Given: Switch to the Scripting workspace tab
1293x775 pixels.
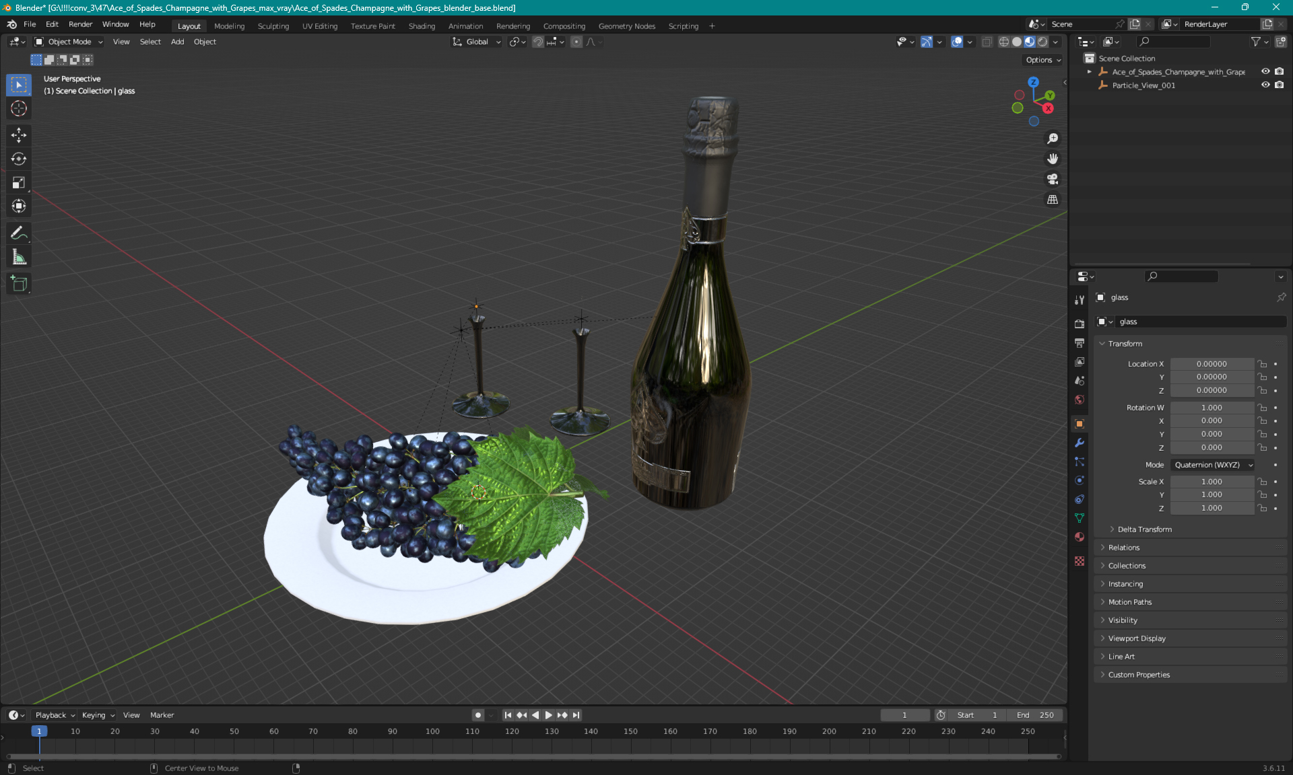Looking at the screenshot, I should click(683, 26).
